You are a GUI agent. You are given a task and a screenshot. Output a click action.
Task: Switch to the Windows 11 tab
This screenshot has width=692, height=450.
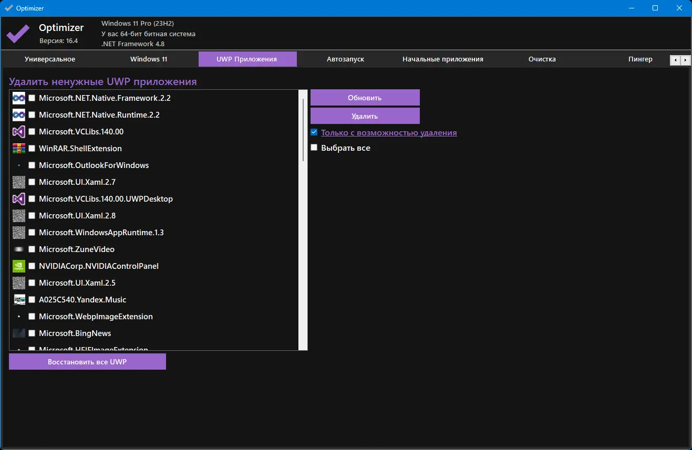149,59
